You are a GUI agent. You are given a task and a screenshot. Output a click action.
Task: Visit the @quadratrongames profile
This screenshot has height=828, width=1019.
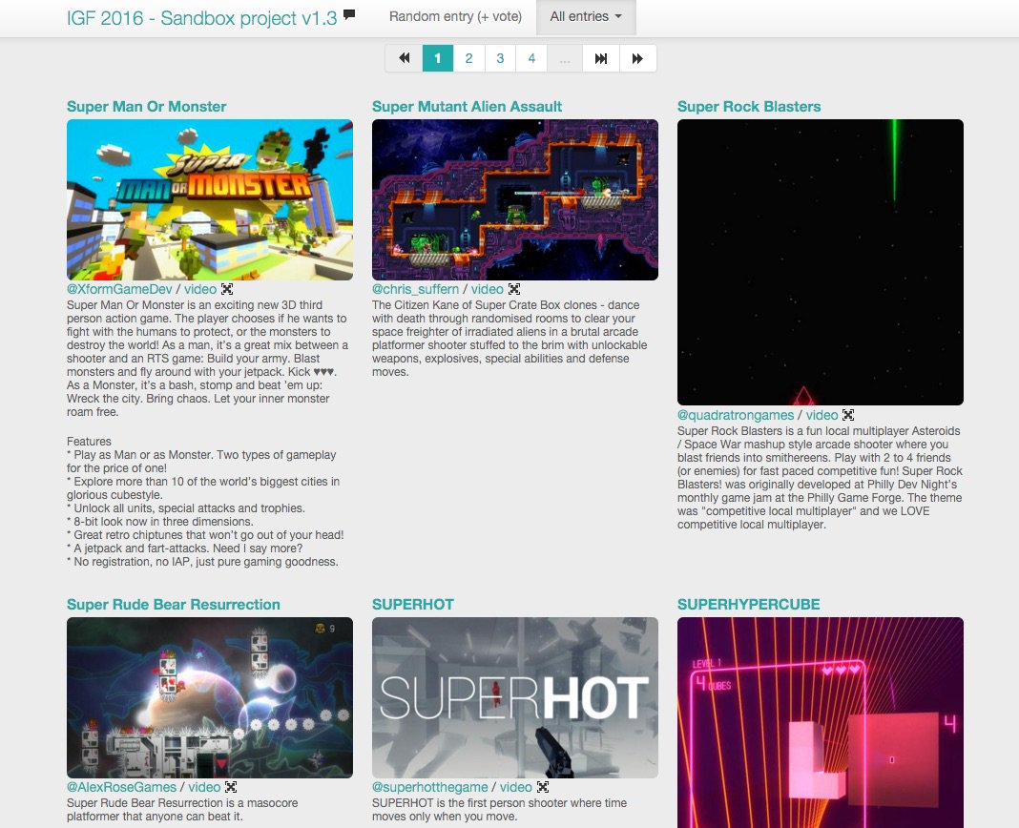point(736,415)
